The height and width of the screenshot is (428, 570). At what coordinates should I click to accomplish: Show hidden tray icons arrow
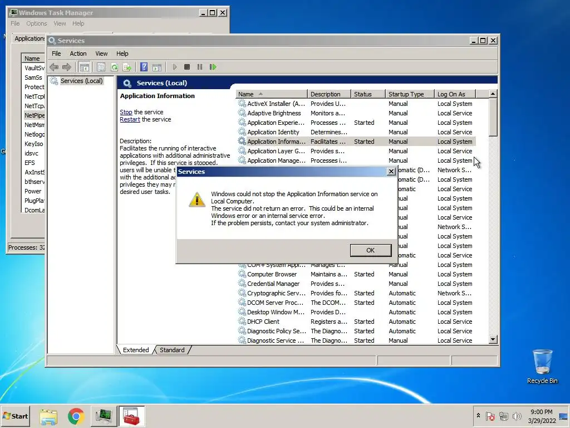pyautogui.click(x=478, y=416)
